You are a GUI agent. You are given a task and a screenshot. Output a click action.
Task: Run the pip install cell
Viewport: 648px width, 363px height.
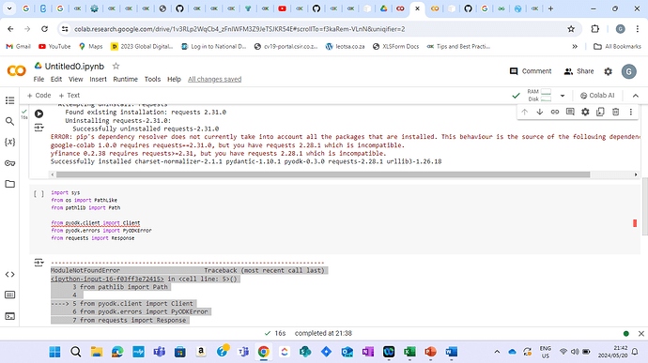39,113
